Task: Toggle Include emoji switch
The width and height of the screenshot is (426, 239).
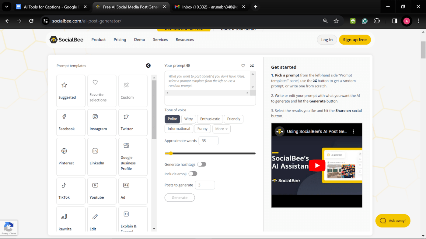Action: point(193,174)
